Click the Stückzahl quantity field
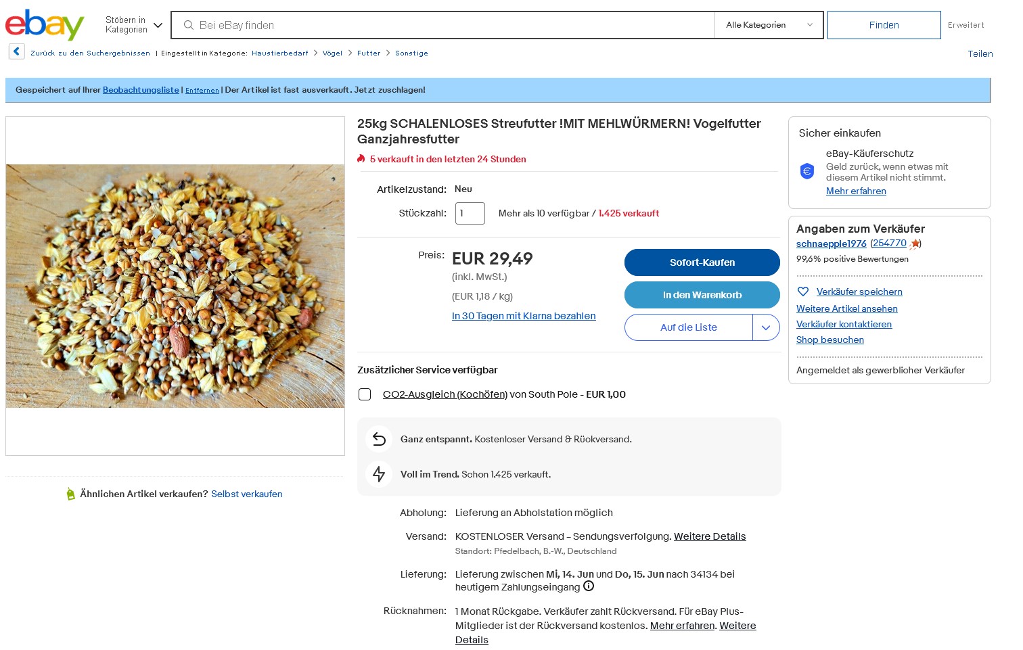 click(470, 213)
